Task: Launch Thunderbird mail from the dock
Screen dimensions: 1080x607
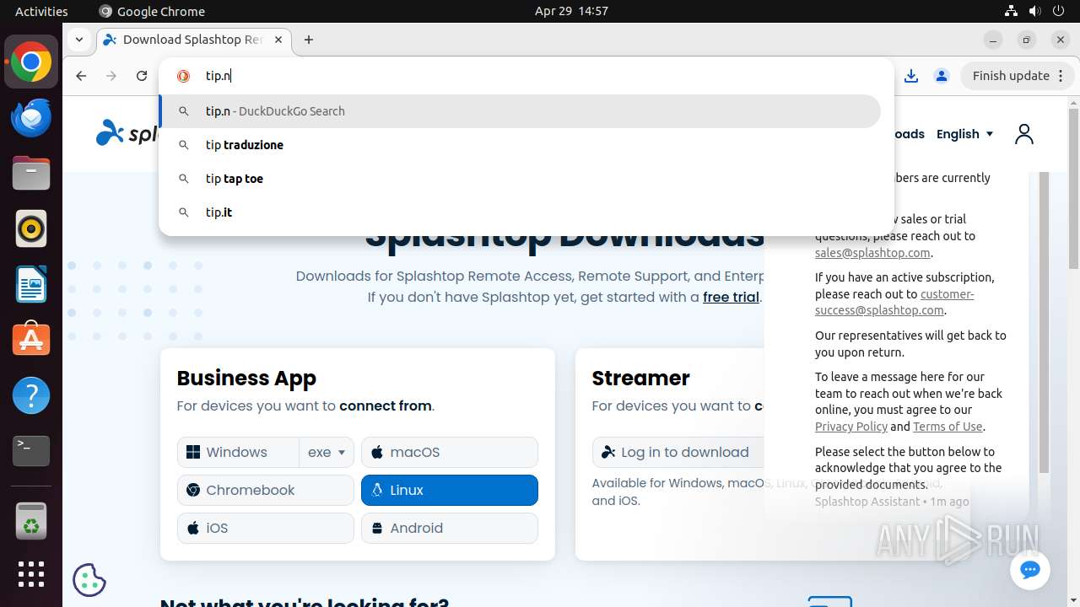Action: (x=31, y=118)
